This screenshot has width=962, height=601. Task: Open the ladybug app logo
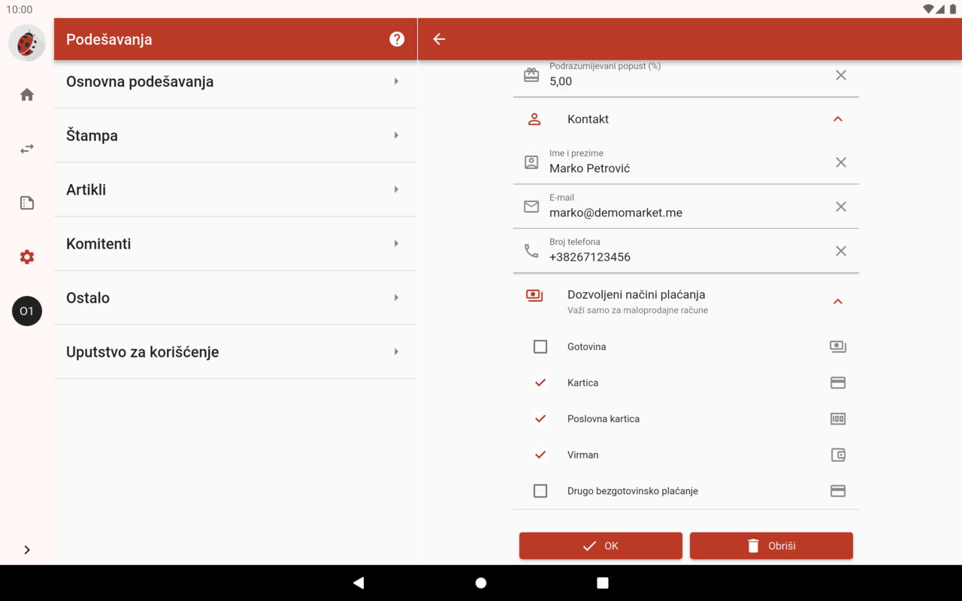point(27,42)
